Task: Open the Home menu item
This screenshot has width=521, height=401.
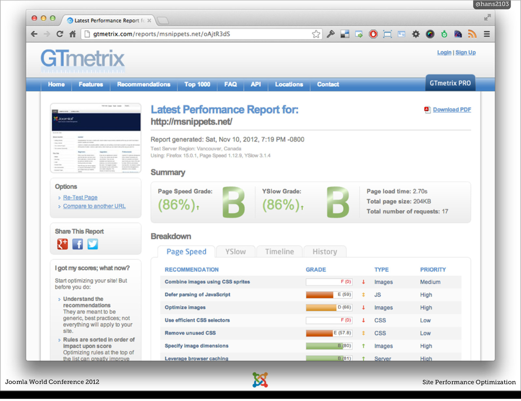Action: (x=56, y=84)
